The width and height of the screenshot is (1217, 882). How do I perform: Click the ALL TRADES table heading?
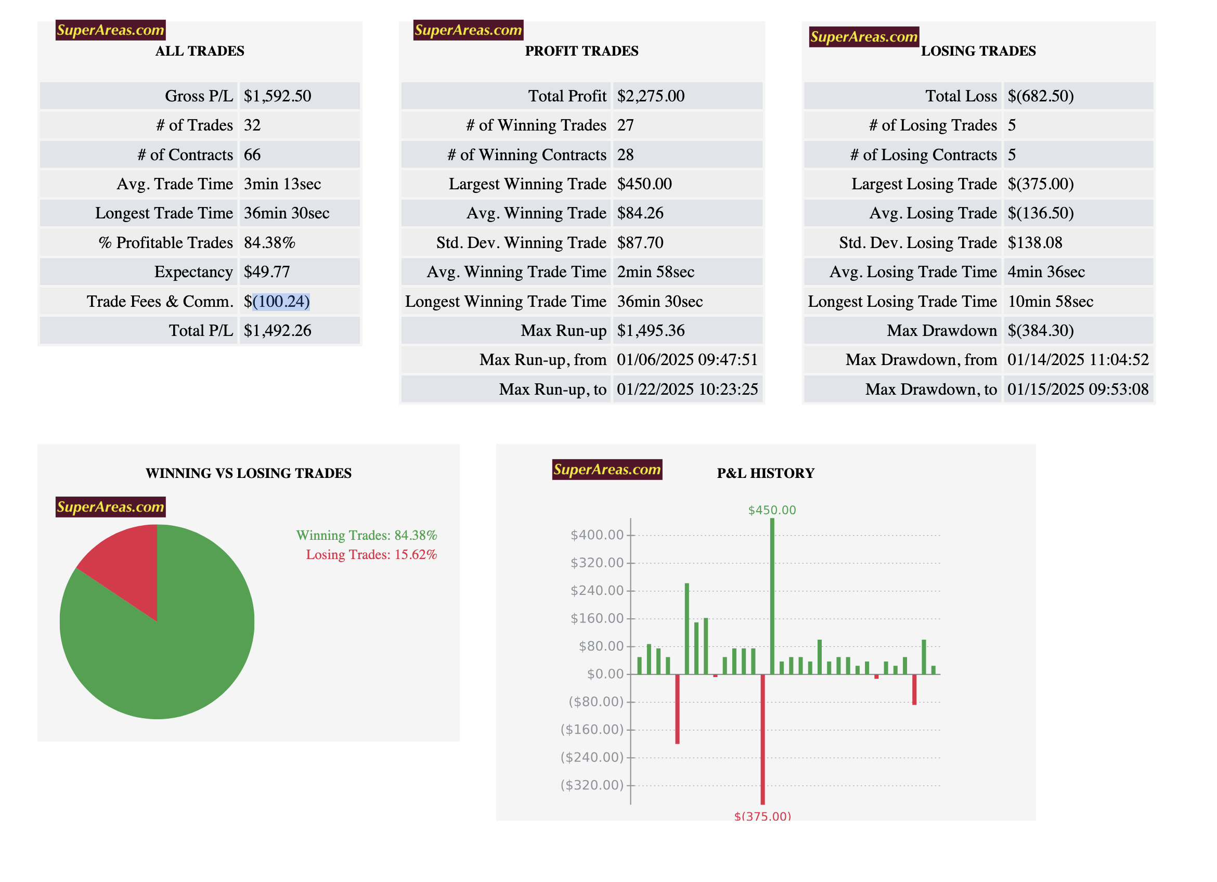[200, 51]
